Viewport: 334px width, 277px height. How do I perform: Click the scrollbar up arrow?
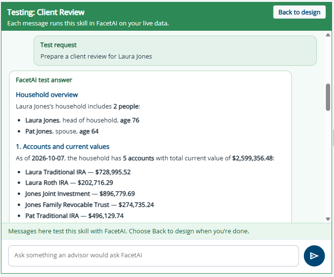[x=328, y=35]
